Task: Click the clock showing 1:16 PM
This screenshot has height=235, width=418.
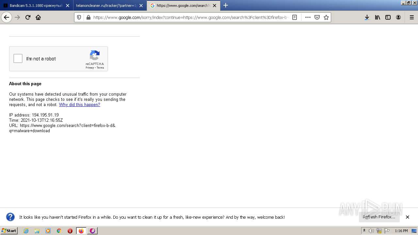Action: pos(401,231)
